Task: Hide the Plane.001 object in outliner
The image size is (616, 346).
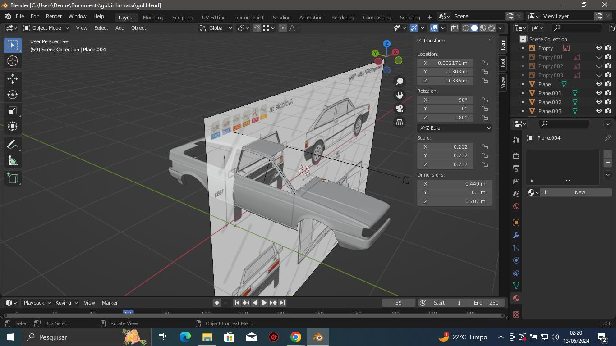Action: (x=599, y=93)
